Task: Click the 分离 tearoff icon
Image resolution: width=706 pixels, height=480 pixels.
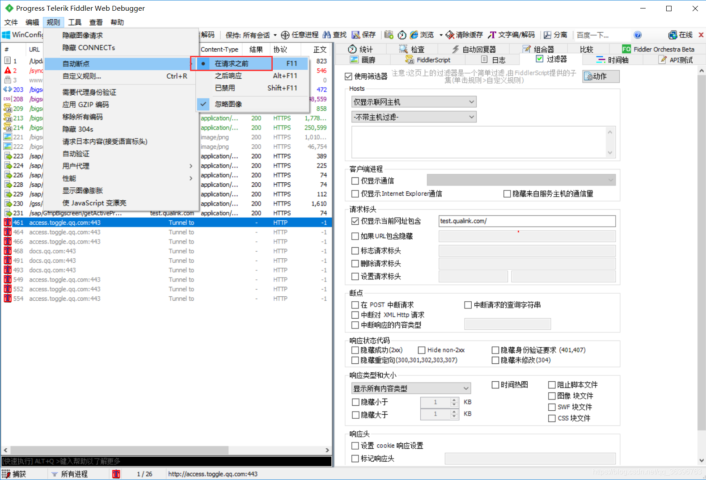Action: [548, 35]
